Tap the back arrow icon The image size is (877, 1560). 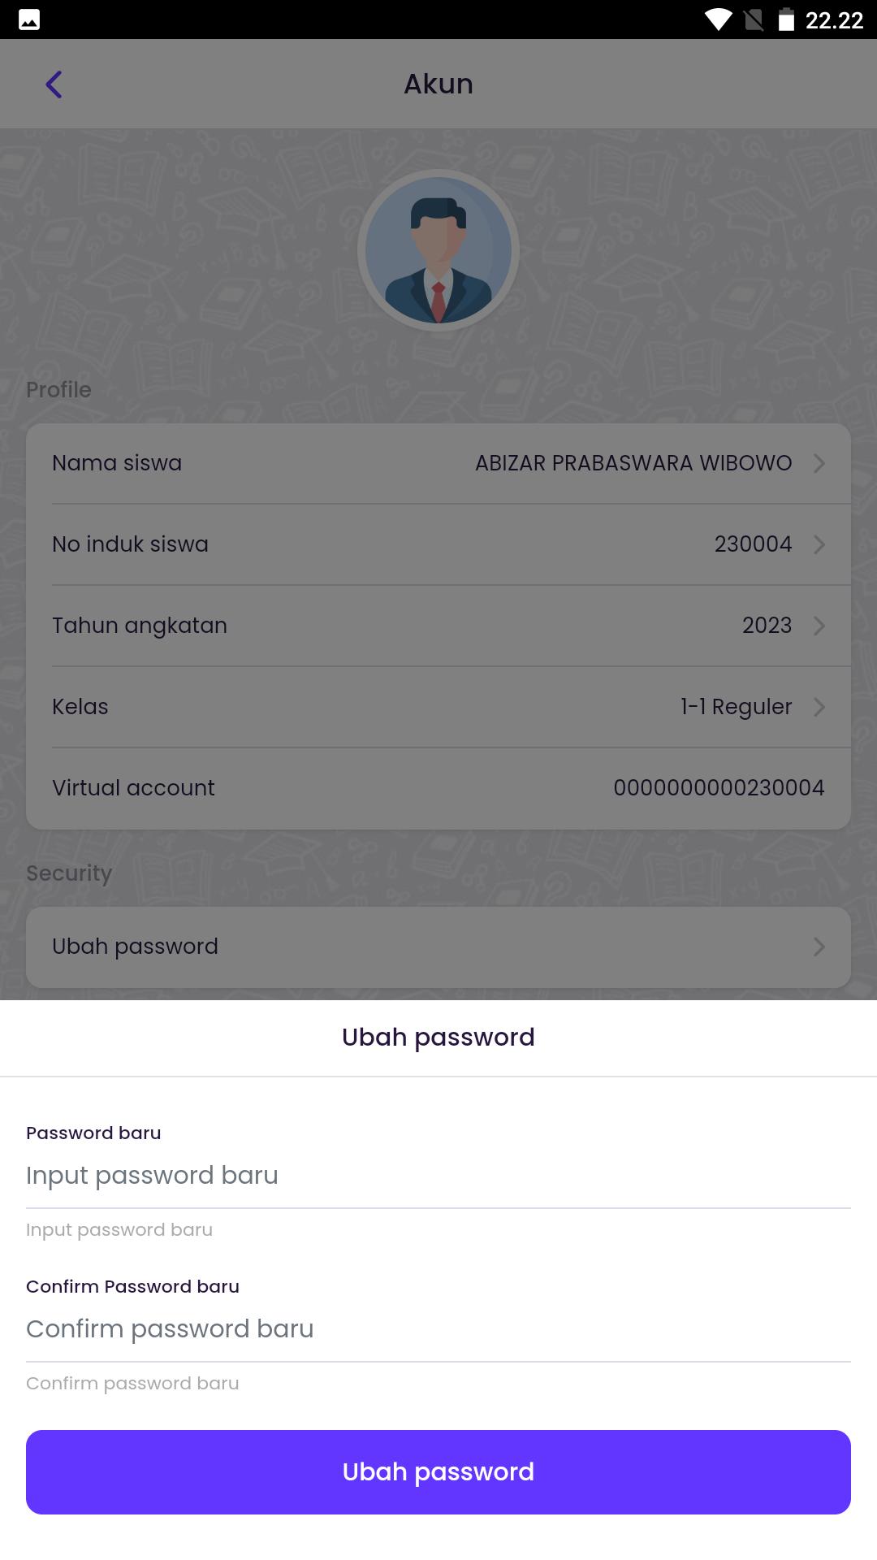click(54, 84)
